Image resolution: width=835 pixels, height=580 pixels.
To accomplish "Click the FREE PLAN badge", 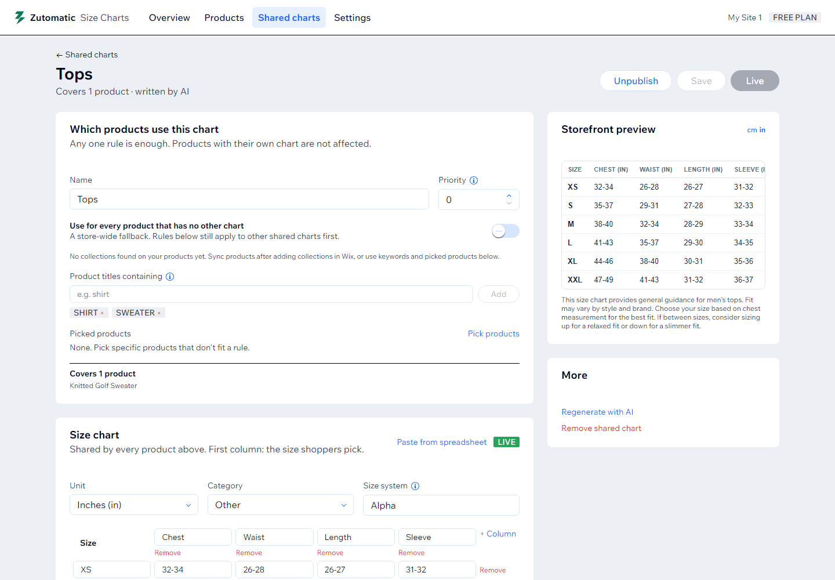I will [795, 17].
